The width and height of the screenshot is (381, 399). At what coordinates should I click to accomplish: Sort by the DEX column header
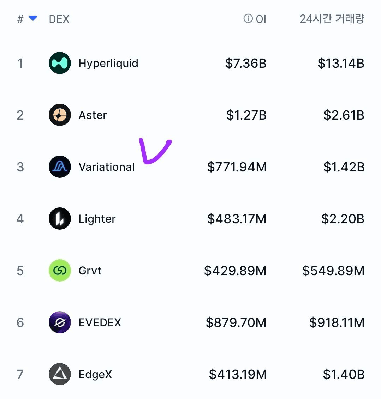click(x=59, y=19)
